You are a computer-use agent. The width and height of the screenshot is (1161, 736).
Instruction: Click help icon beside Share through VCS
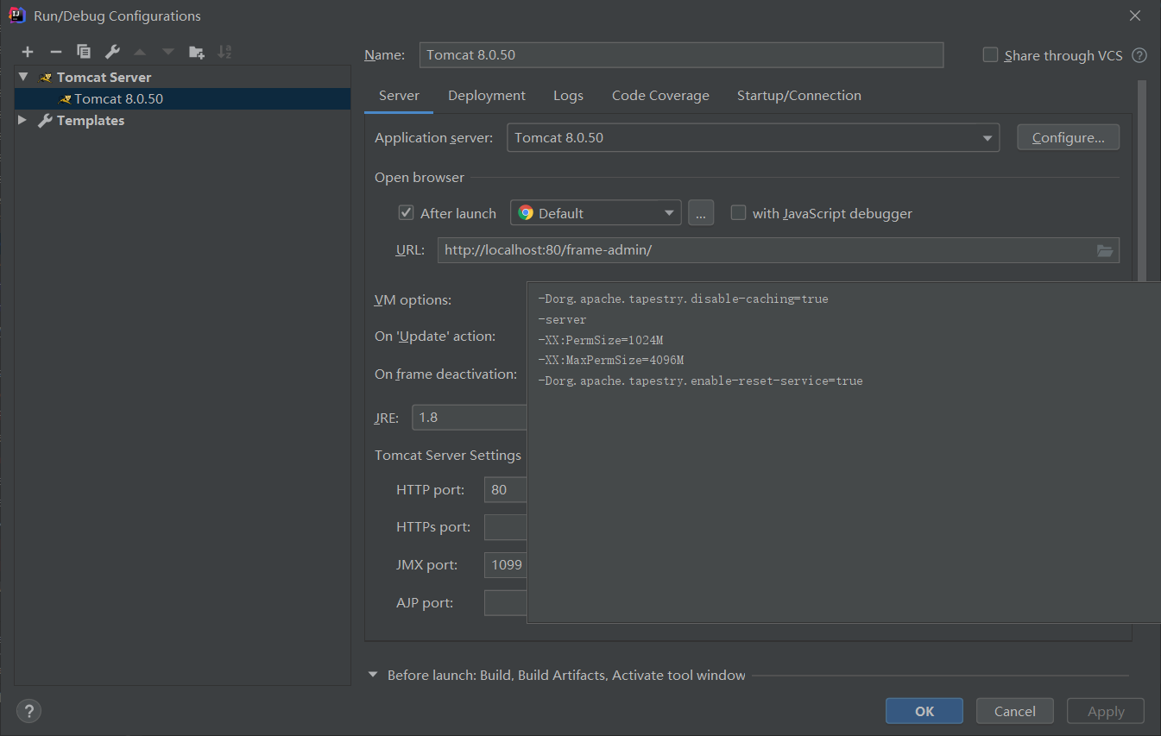pos(1139,55)
